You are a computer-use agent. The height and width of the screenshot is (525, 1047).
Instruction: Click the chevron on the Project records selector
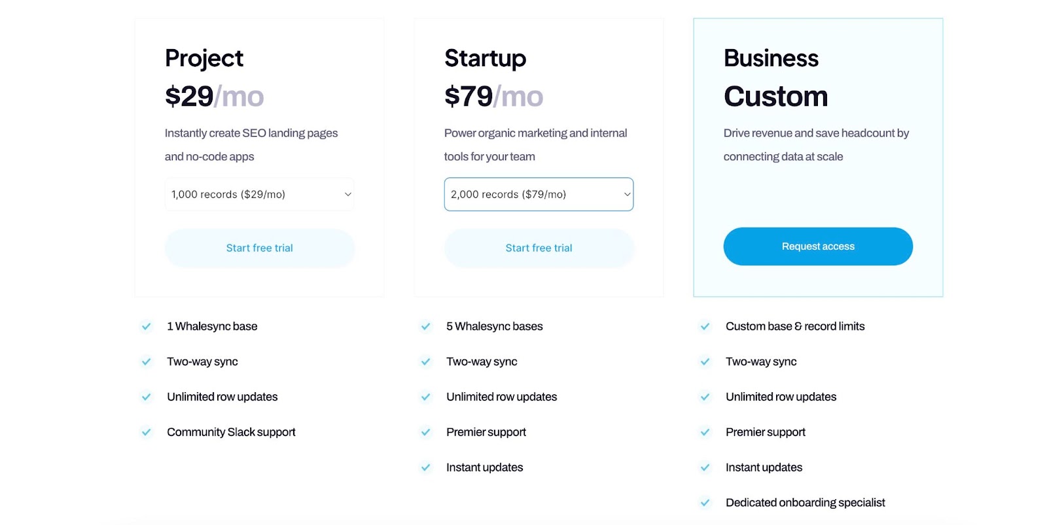(x=347, y=194)
